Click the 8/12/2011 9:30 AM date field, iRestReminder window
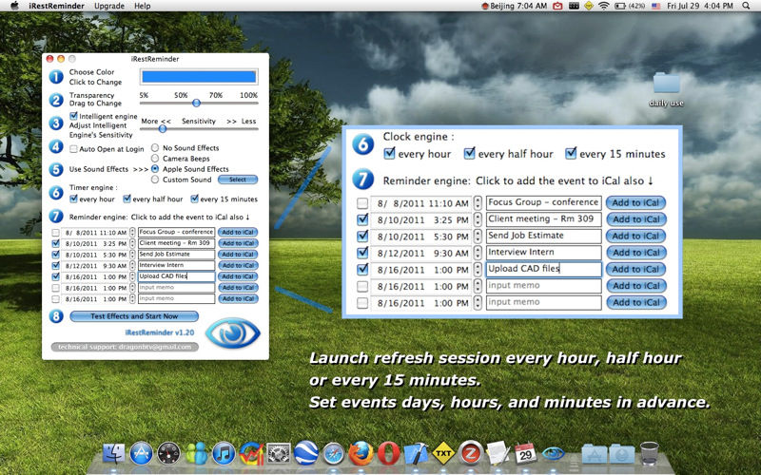This screenshot has height=475, width=761. [95, 266]
